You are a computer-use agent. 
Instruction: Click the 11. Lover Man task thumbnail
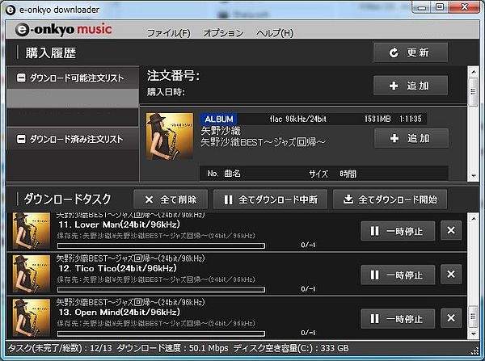click(32, 230)
